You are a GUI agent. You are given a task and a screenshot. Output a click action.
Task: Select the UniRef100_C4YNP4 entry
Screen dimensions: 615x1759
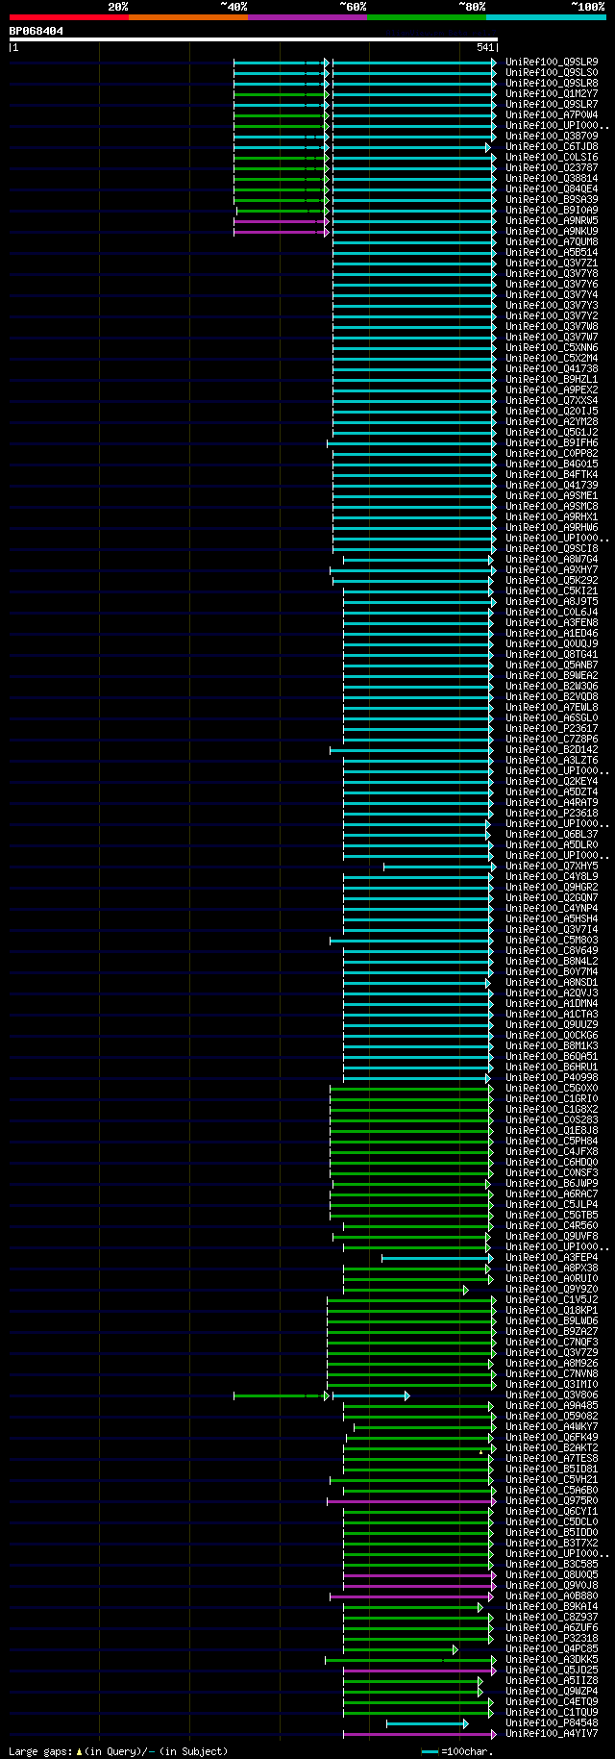pos(552,909)
